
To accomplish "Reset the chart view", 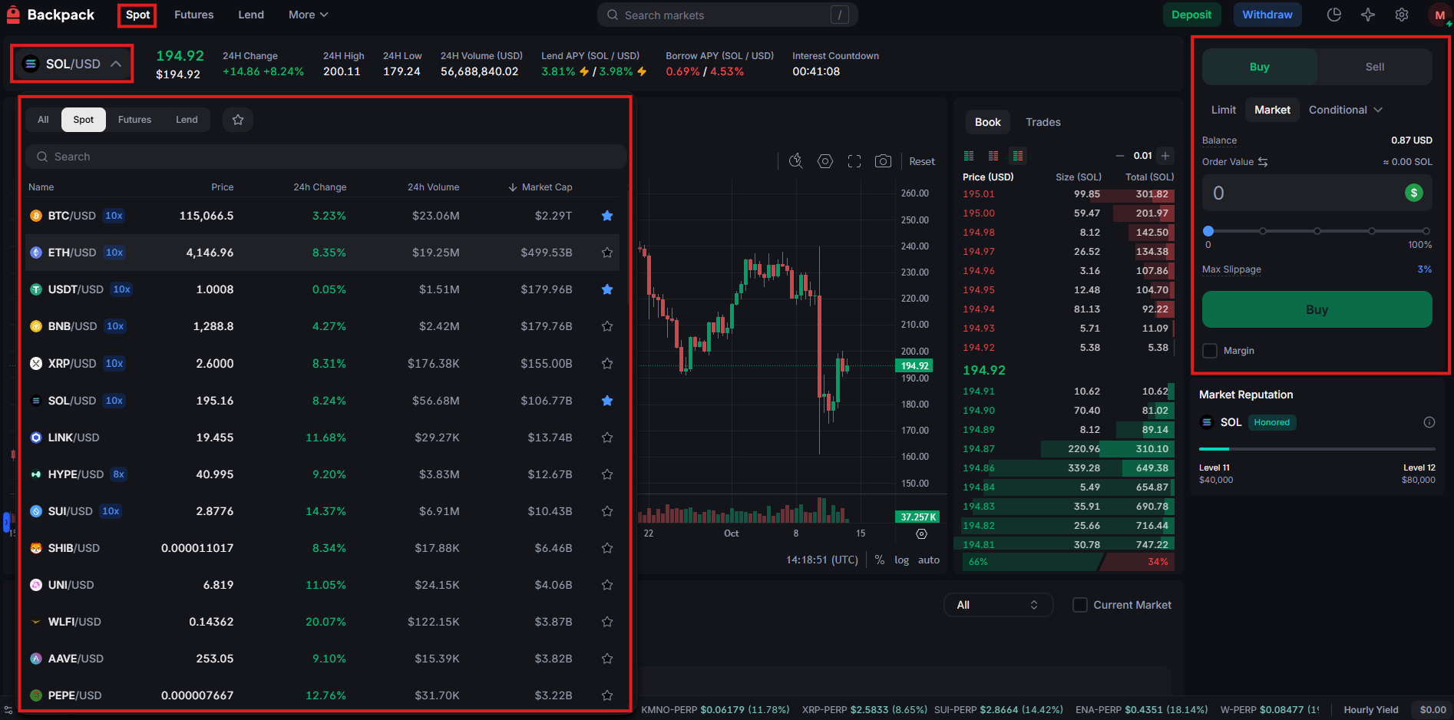I will tap(922, 161).
